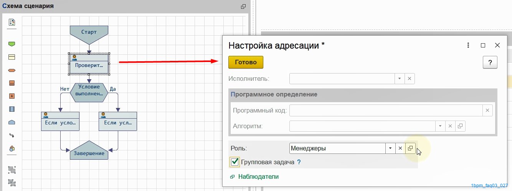Maximize the Настройка адресации dialog
The height and width of the screenshot is (191, 512).
pyautogui.click(x=483, y=45)
